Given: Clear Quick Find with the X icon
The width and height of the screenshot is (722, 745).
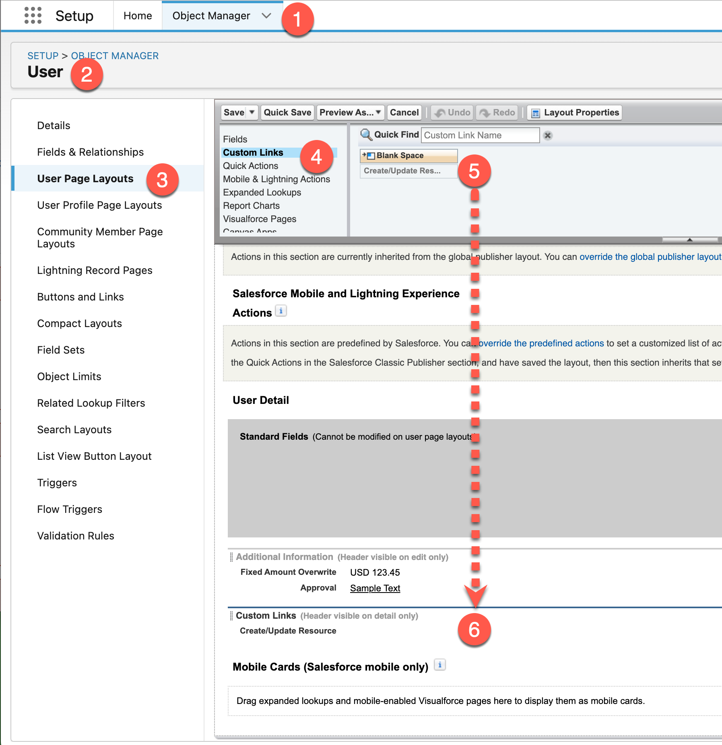Looking at the screenshot, I should [547, 136].
